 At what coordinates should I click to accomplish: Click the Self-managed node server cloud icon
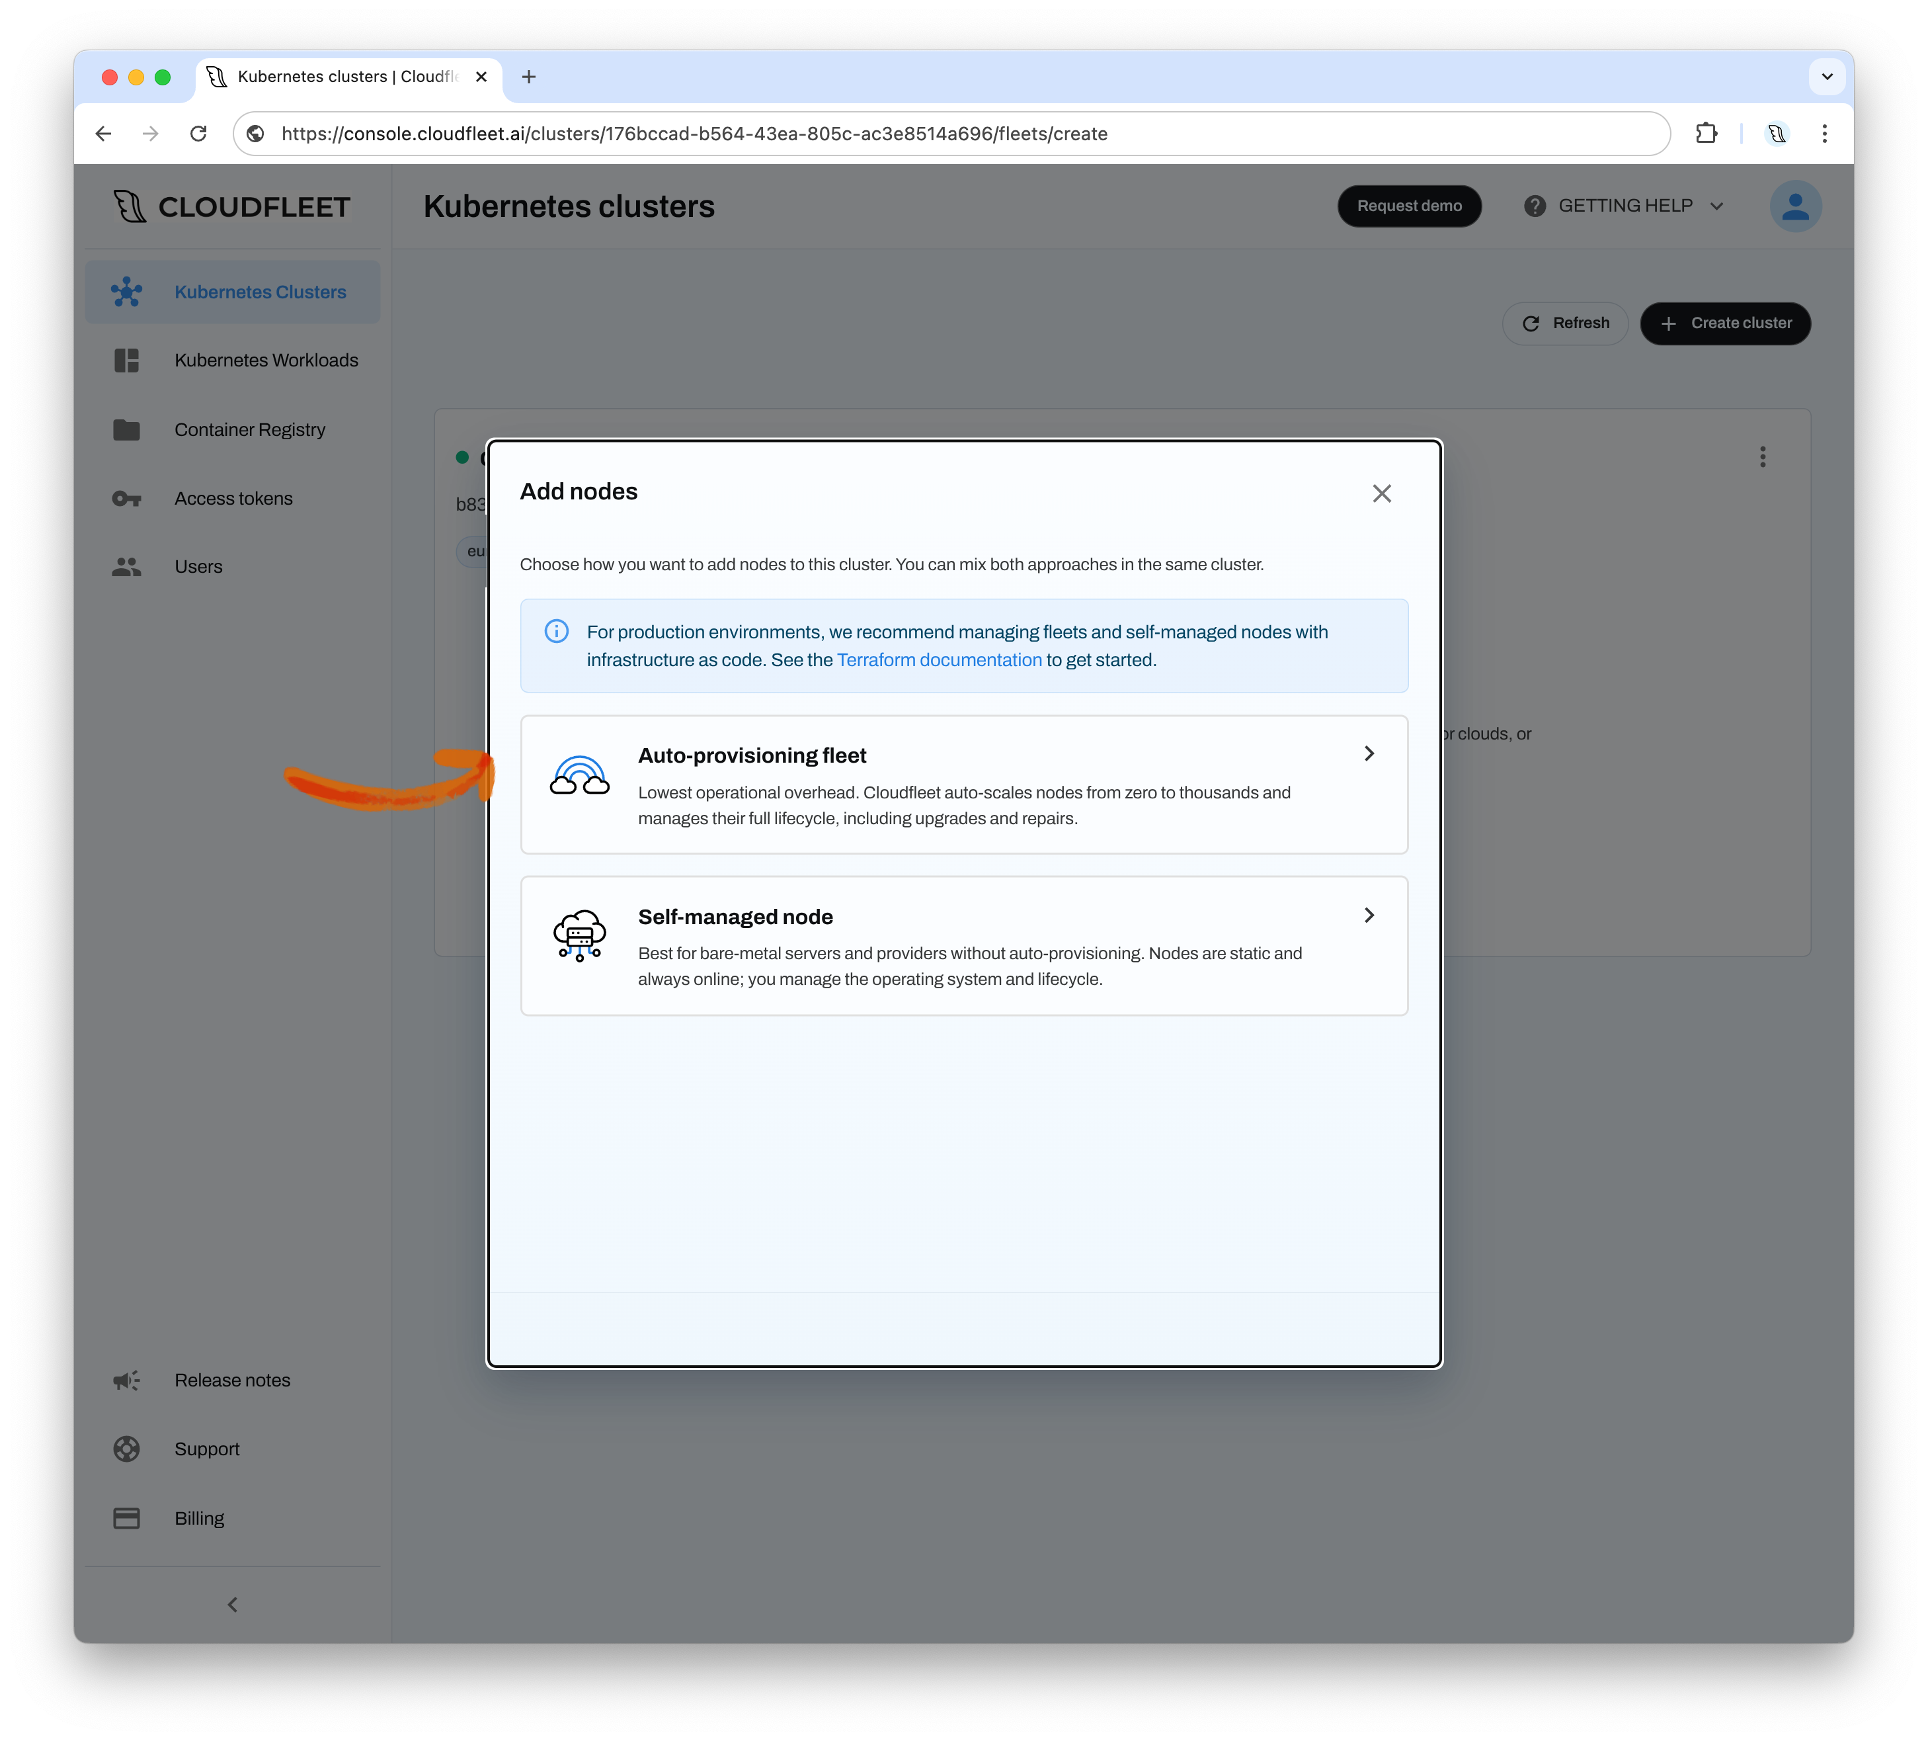tap(580, 935)
